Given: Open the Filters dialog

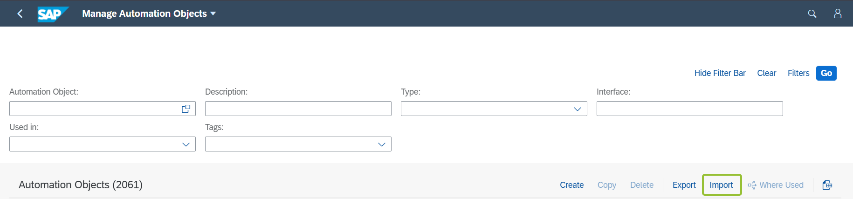Looking at the screenshot, I should (x=798, y=73).
